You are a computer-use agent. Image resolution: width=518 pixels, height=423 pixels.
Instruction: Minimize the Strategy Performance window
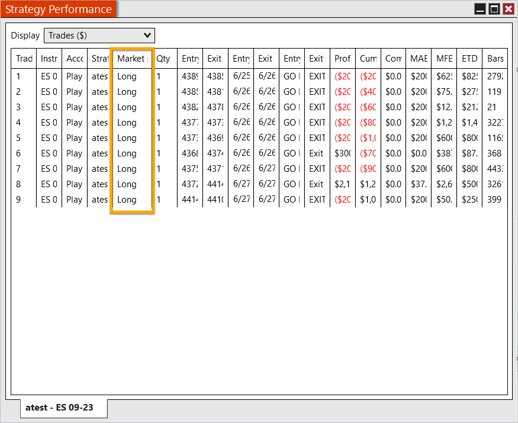[x=480, y=9]
